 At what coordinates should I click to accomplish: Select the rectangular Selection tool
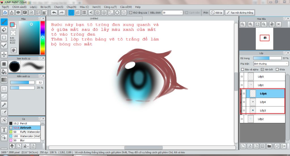click(x=4, y=89)
